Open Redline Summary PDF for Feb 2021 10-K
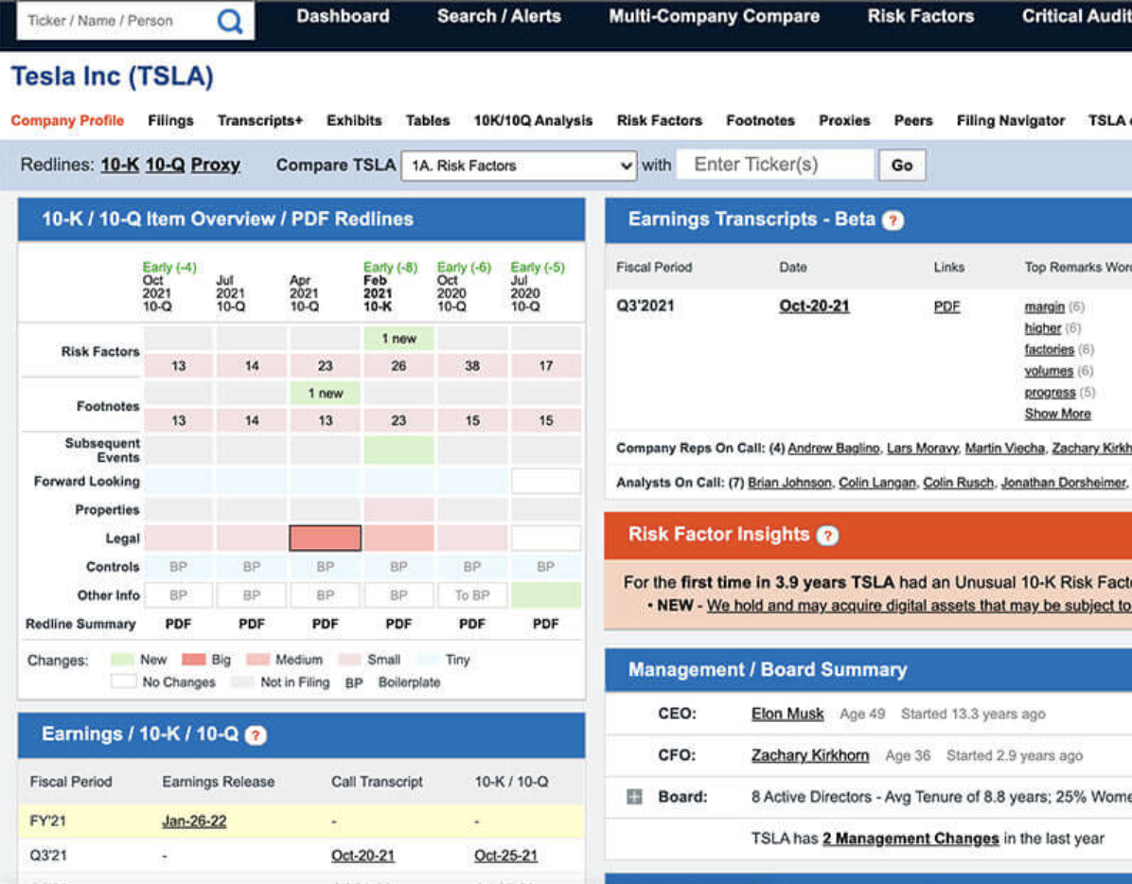Screen dimensions: 1132x884 [x=398, y=624]
